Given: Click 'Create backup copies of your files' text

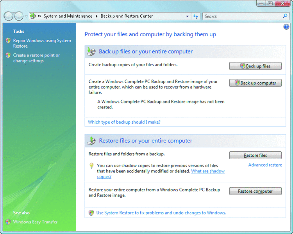Looking at the screenshot, I should click(x=133, y=65).
